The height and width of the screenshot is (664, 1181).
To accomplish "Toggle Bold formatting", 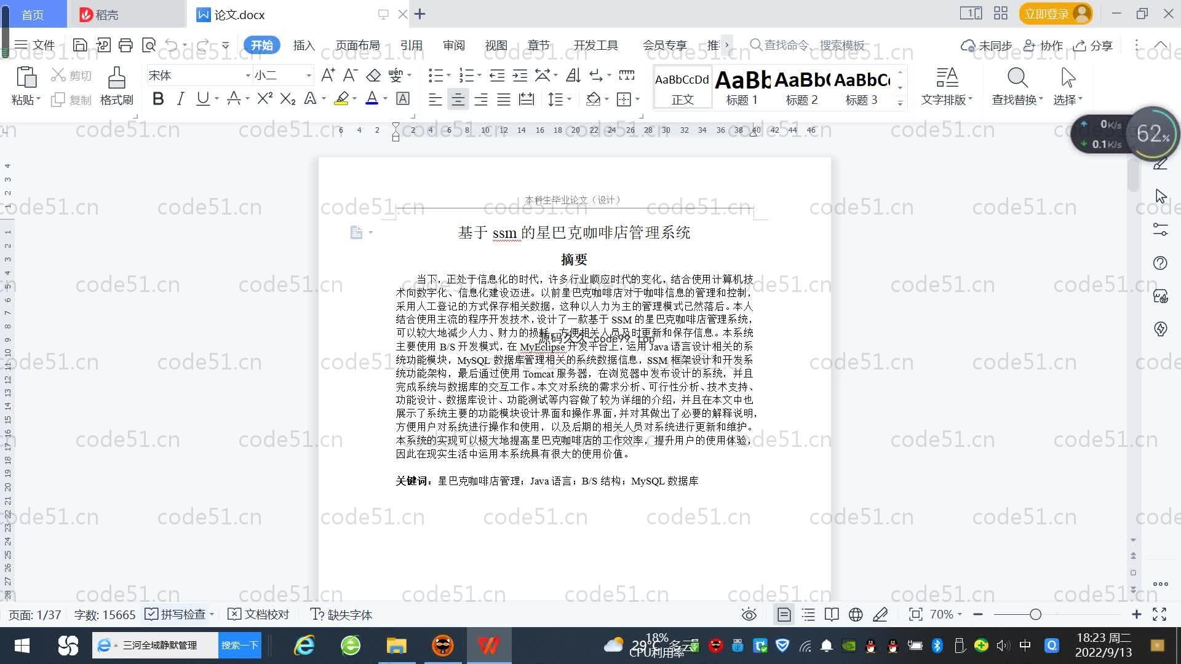I will point(158,98).
